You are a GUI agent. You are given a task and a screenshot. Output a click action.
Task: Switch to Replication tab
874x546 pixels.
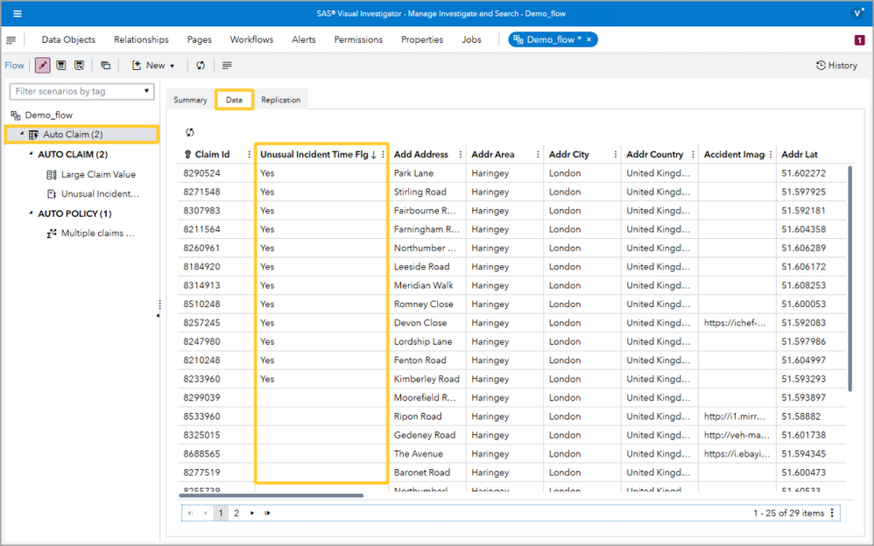(x=280, y=100)
